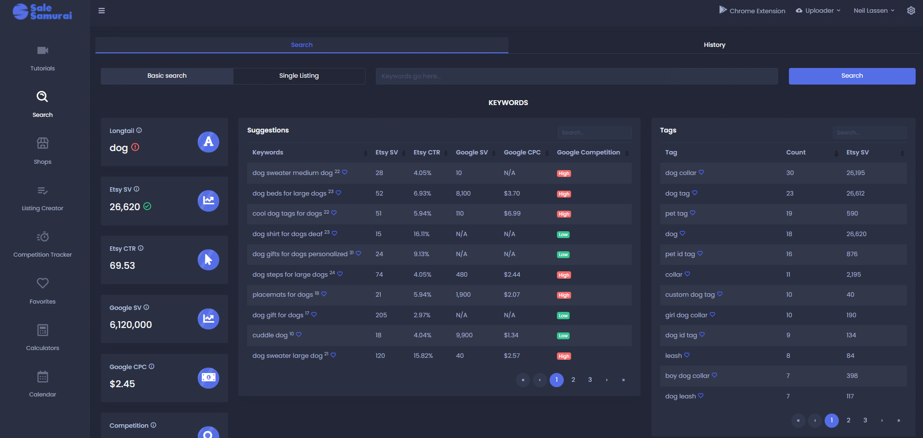Open Calendar in sidebar
Viewport: 923px width, 438px height.
tap(43, 385)
